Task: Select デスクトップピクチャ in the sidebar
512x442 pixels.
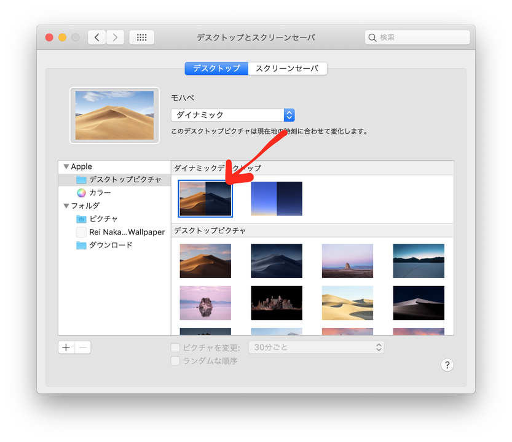Action: (114, 180)
